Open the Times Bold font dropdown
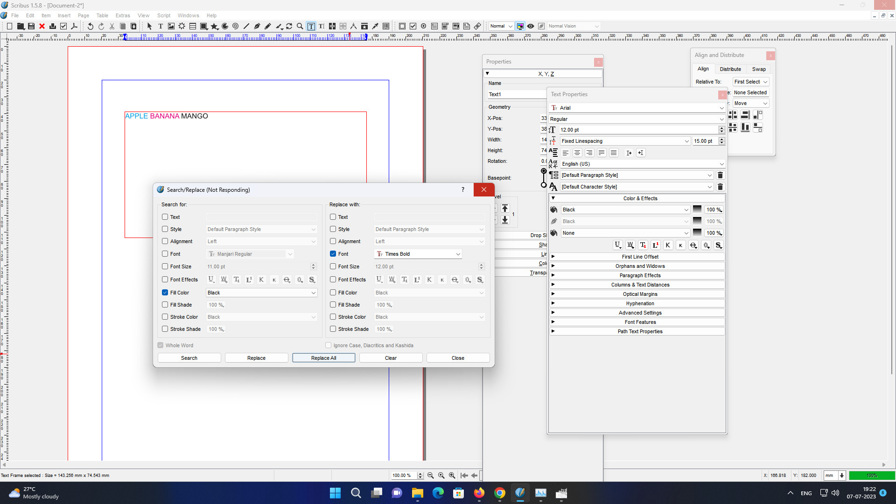896x504 pixels. coord(458,254)
